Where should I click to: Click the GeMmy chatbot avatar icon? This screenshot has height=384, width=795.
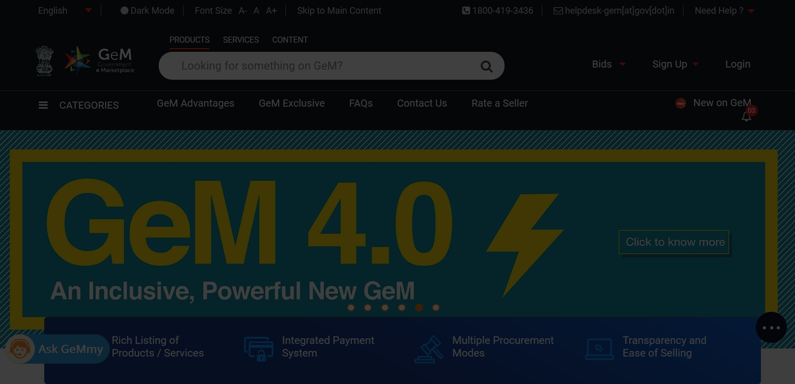(x=20, y=349)
